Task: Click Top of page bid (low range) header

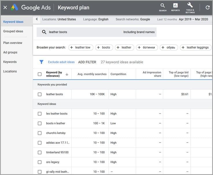Action: [x=179, y=74]
